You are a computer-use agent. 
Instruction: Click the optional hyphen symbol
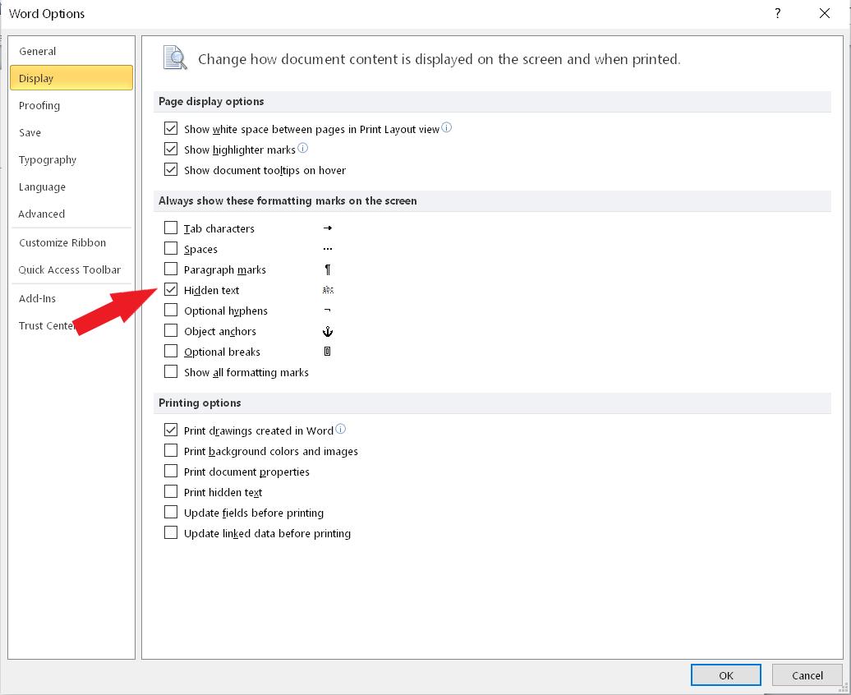tap(327, 310)
